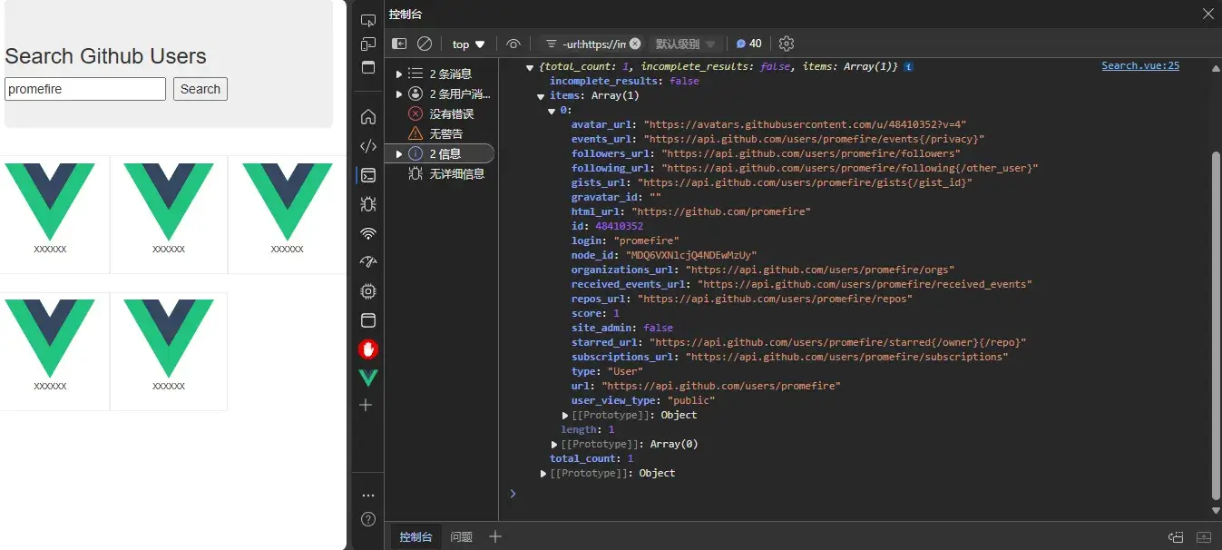Image resolution: width=1222 pixels, height=550 pixels.
Task: Click the console filter input field
Action: (593, 44)
